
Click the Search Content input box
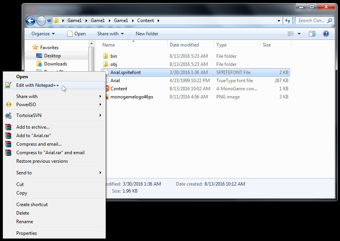point(311,21)
